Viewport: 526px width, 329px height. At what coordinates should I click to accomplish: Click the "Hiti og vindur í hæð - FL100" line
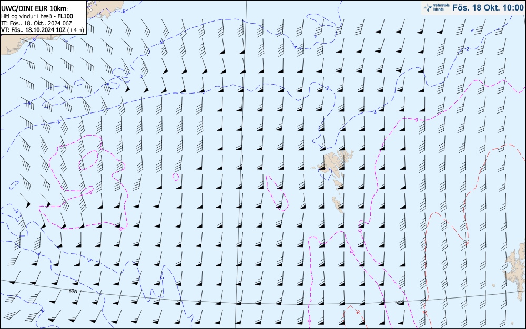[37, 16]
